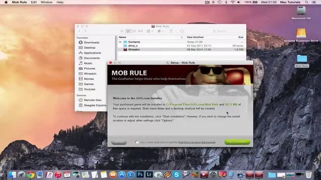The image size is (321, 180).
Task: Launch Lightroom from the Dock
Action: point(149,174)
